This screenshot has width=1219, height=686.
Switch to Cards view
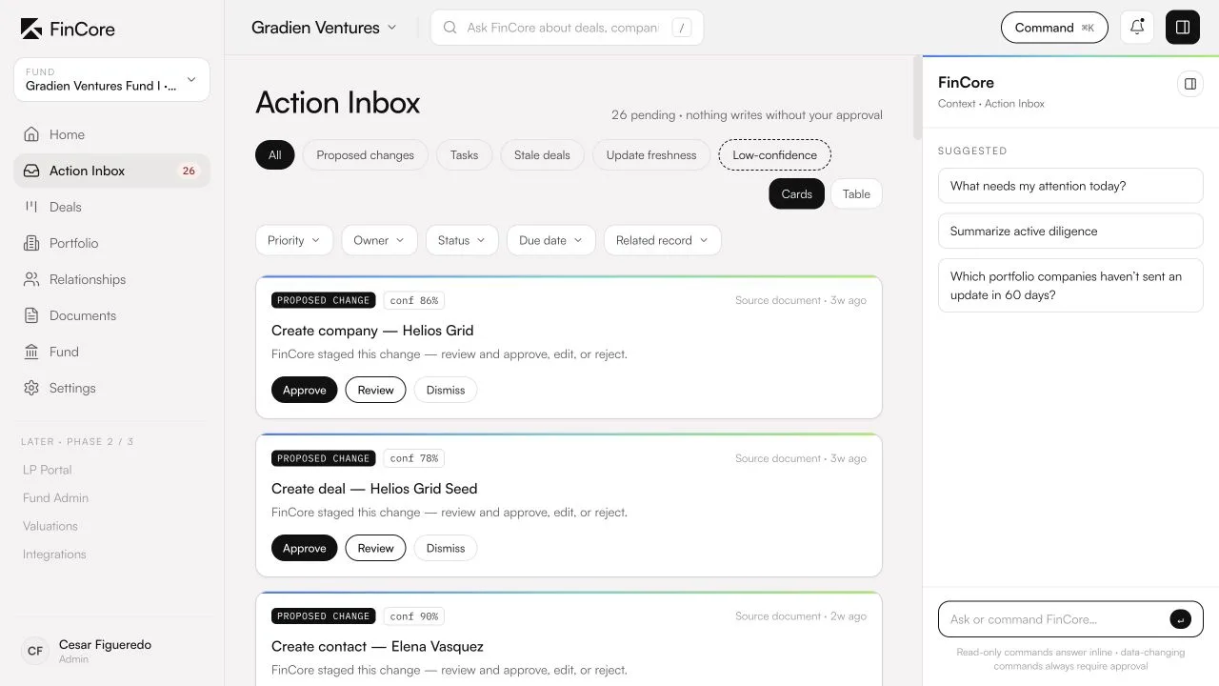(797, 193)
